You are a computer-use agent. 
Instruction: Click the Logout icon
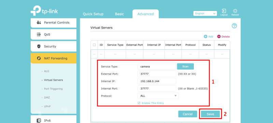point(224,11)
